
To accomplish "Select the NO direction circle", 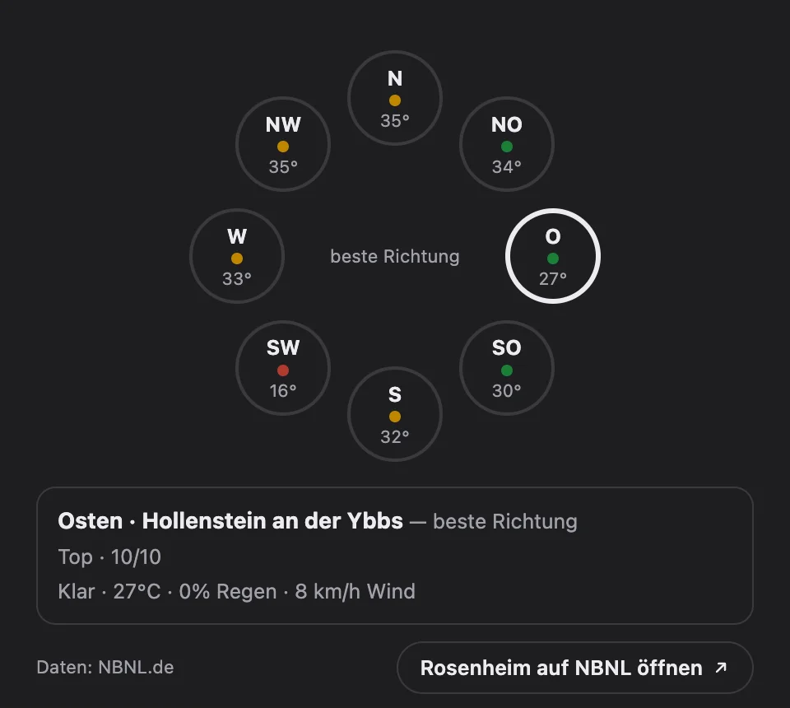I will (507, 144).
